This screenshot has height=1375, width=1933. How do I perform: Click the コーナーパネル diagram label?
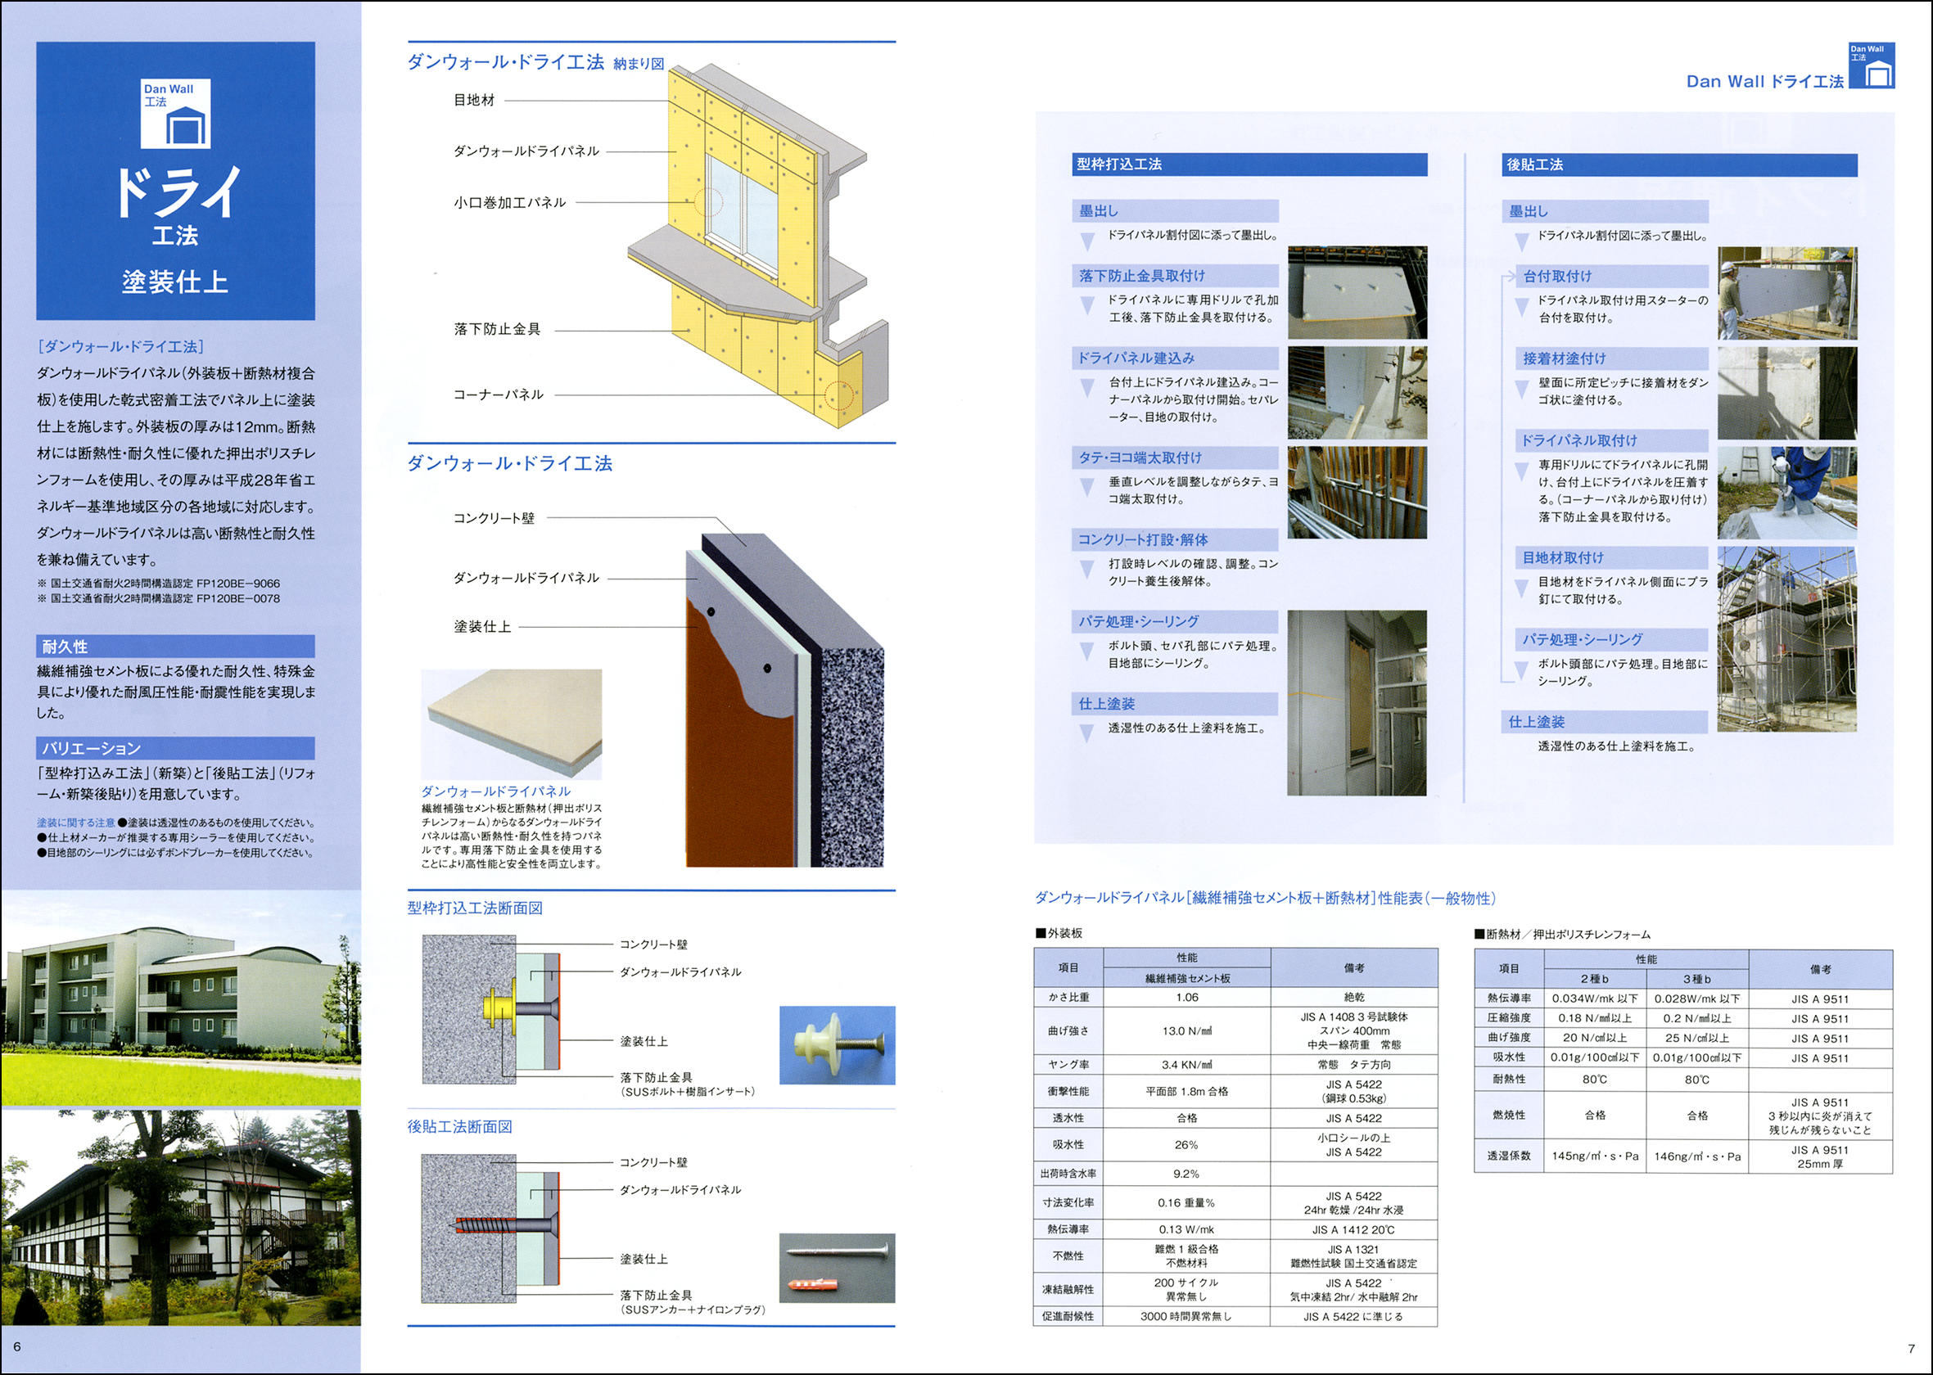click(499, 394)
